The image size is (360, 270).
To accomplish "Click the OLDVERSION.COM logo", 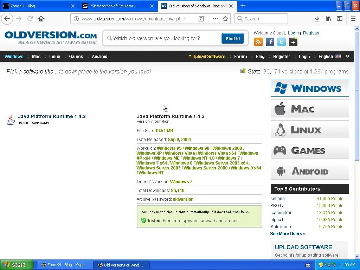I will 51,38.
